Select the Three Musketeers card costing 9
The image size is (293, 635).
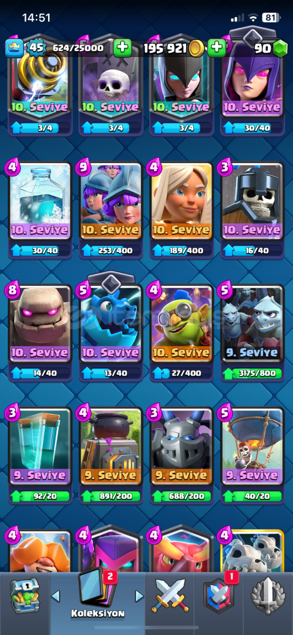pos(111,210)
